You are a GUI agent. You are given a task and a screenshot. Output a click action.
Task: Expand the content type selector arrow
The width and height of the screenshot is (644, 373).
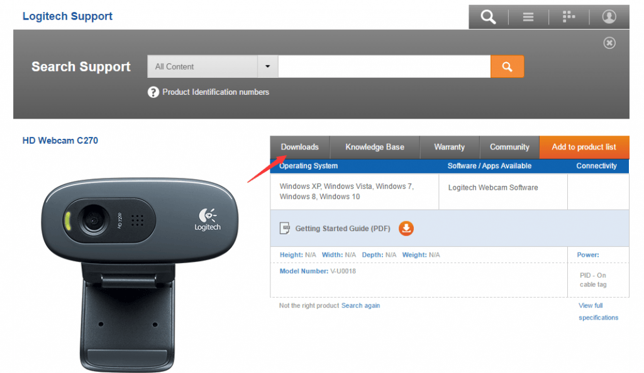coord(267,66)
